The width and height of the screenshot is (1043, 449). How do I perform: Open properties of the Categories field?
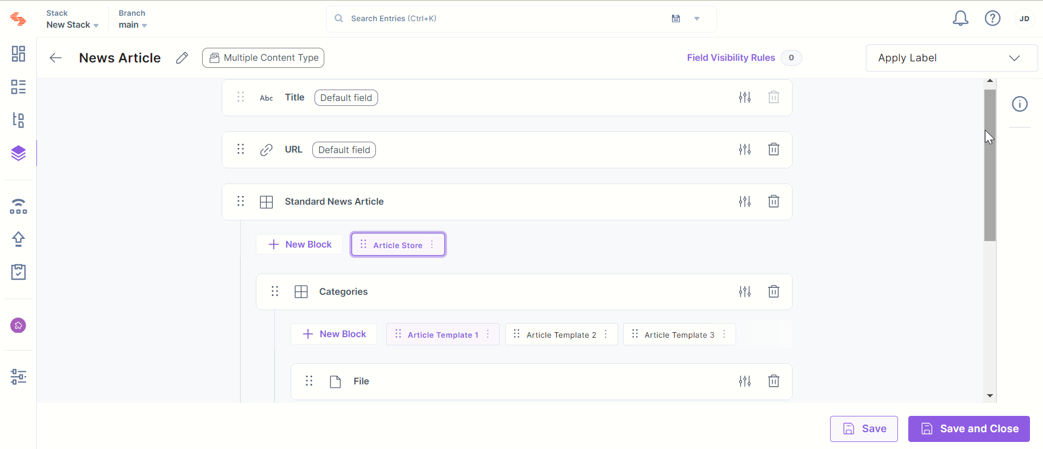pos(745,292)
